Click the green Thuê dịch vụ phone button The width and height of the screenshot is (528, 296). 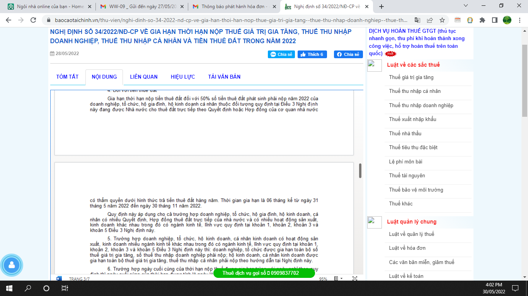coord(264,273)
